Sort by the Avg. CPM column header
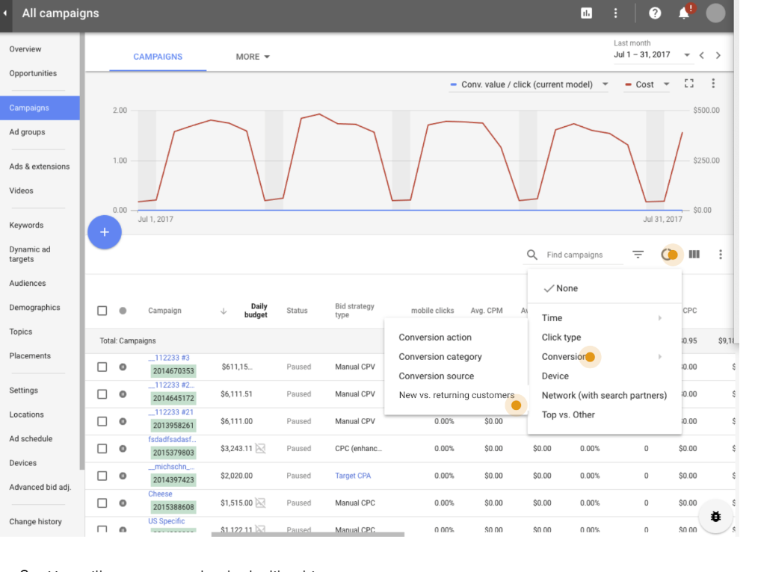The height and width of the screenshot is (572, 758). point(487,311)
